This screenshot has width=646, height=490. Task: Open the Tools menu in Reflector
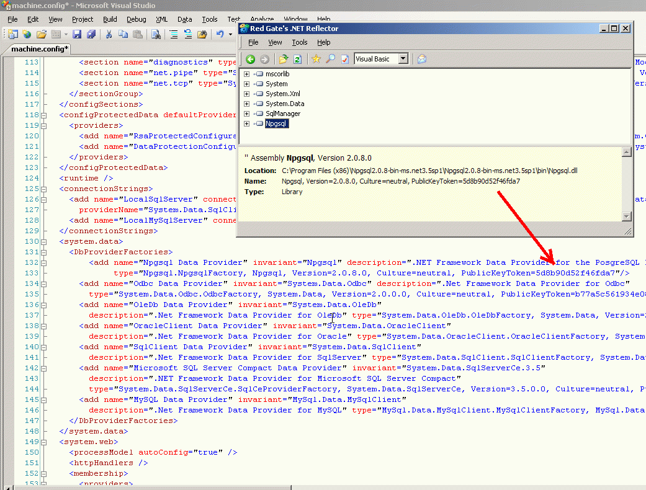click(x=300, y=42)
